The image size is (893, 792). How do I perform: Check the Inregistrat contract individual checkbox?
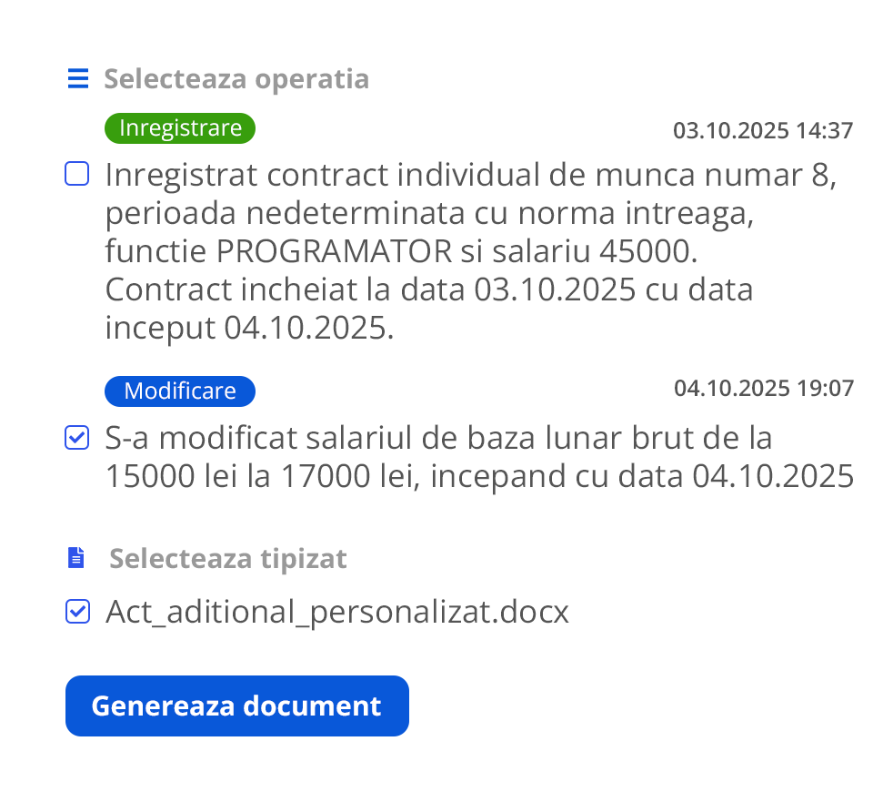pos(77,174)
